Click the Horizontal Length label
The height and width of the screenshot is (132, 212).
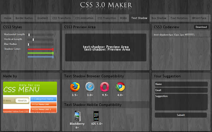pos(14,34)
